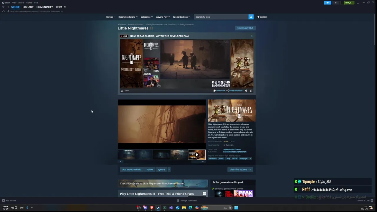Expand the Special Sections dropdown
The width and height of the screenshot is (377, 212).
pyautogui.click(x=181, y=17)
